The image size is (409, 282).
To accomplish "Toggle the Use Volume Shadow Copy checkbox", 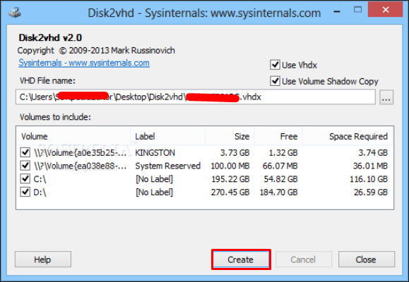I will [275, 81].
